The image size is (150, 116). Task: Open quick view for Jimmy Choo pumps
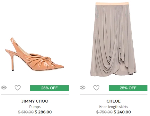[4, 87]
